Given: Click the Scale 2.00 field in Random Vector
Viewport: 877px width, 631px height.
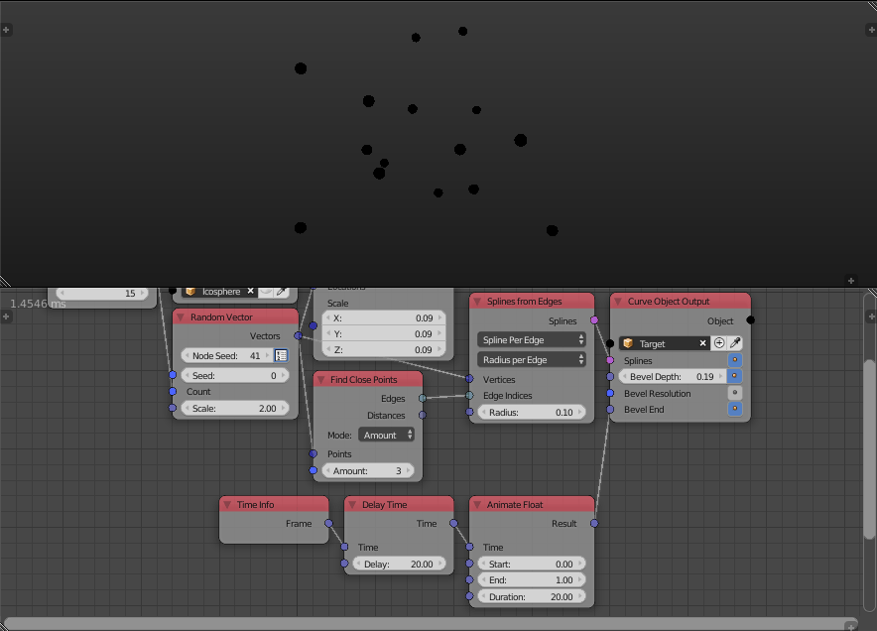Looking at the screenshot, I should tap(235, 409).
